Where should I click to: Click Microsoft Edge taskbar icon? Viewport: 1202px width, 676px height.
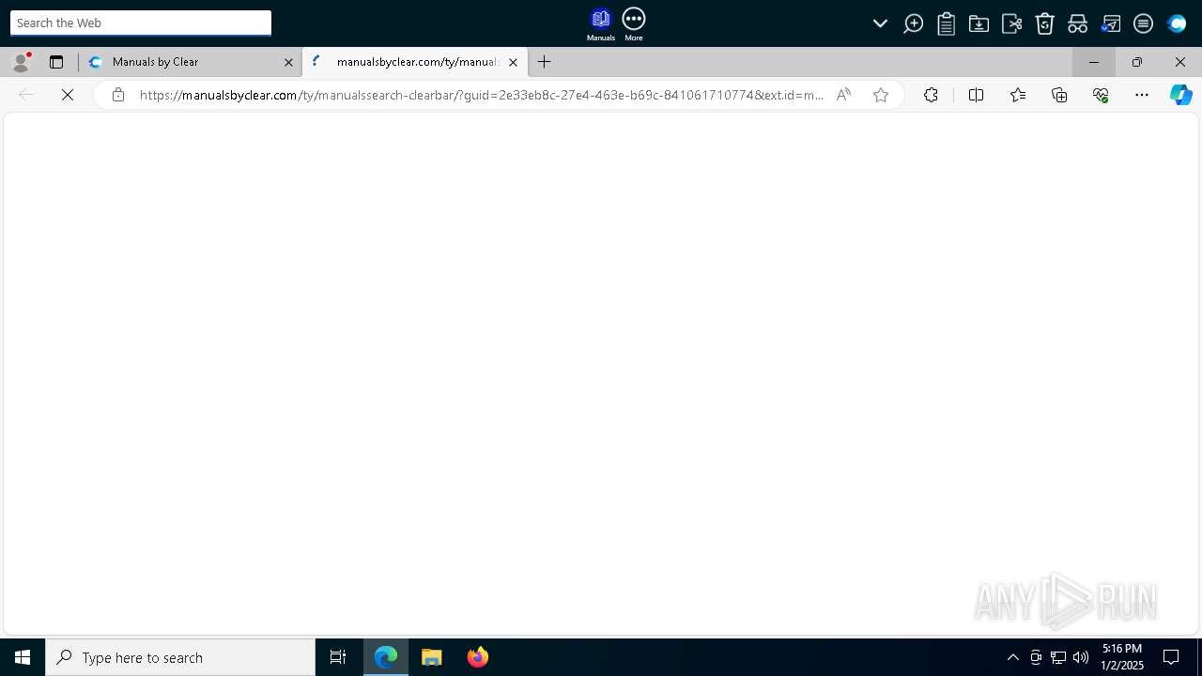pyautogui.click(x=386, y=657)
